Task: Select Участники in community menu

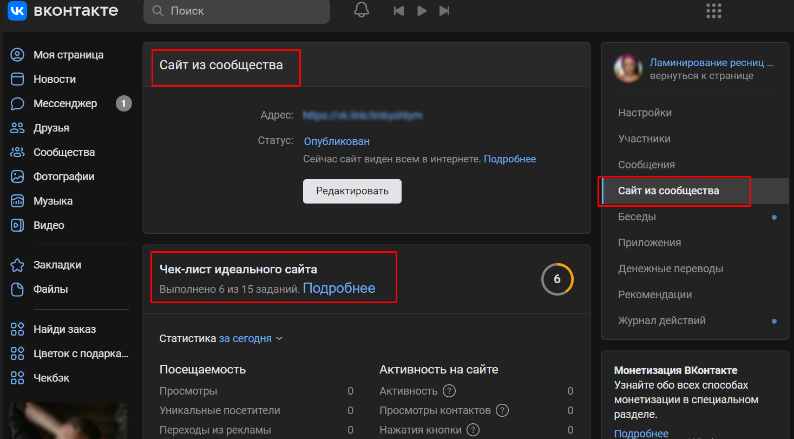Action: pyautogui.click(x=695, y=139)
